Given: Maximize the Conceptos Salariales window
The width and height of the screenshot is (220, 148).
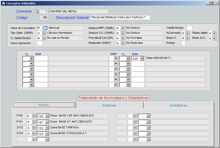Looking at the screenshot, I should pyautogui.click(x=212, y=3).
